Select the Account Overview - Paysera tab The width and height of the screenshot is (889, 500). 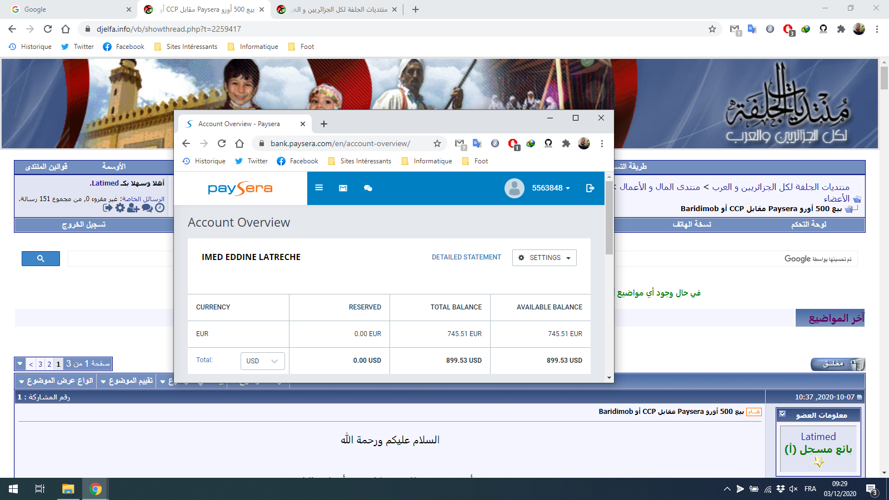(x=245, y=124)
